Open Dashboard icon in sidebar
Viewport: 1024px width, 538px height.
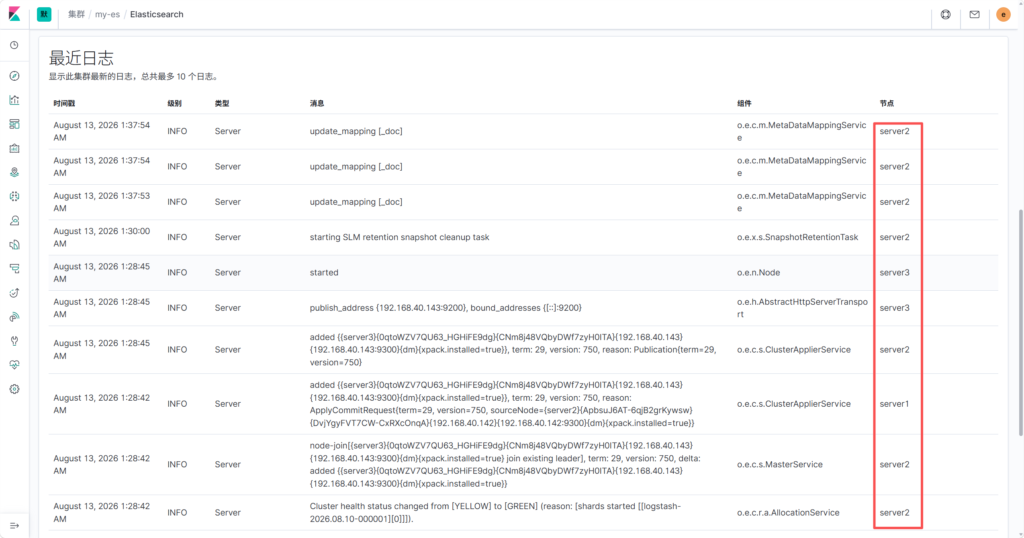point(14,124)
